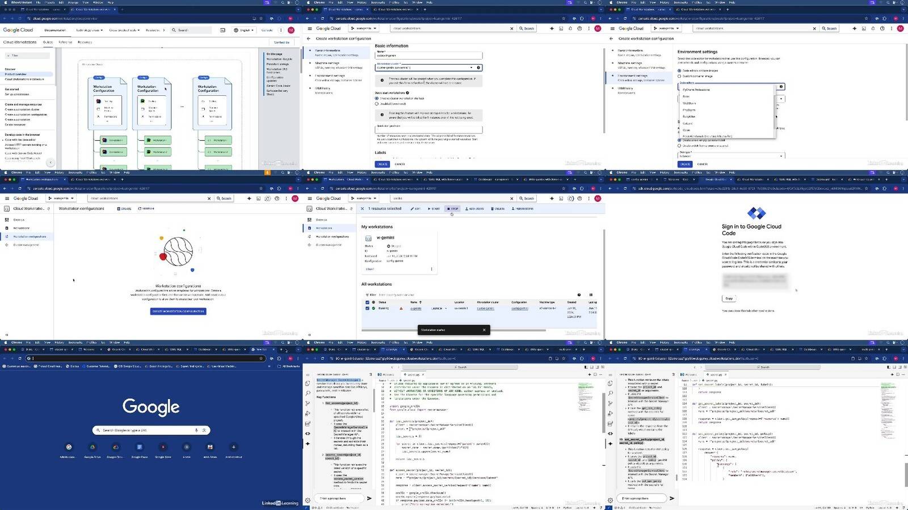The height and width of the screenshot is (510, 908).
Task: Open column display options in All workstations table
Action: pyautogui.click(x=591, y=295)
